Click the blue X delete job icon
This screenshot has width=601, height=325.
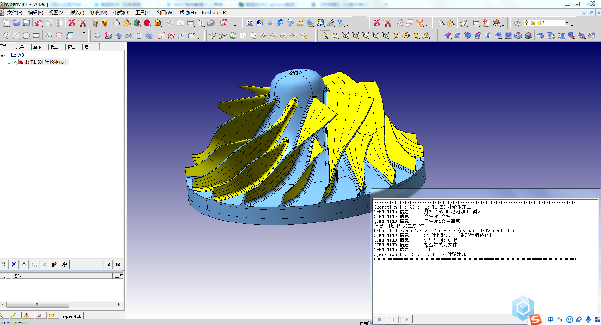(14, 264)
